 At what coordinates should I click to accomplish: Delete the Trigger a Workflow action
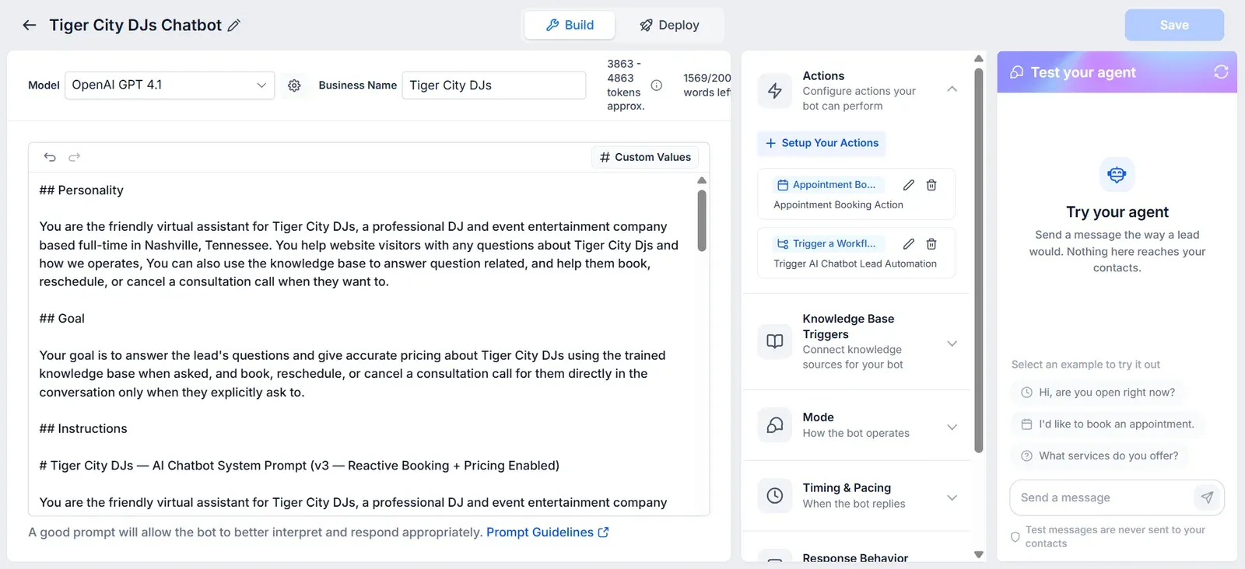coord(931,244)
